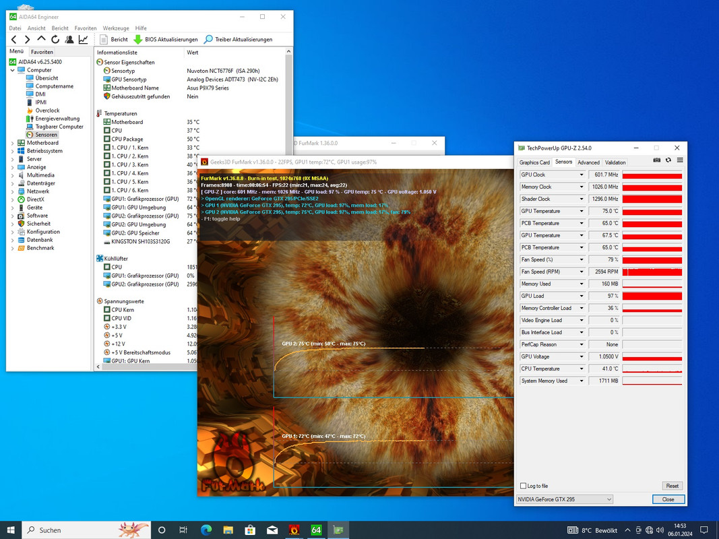Click the AIDA64 back navigation arrow
This screenshot has height=539, width=719.
(x=14, y=40)
